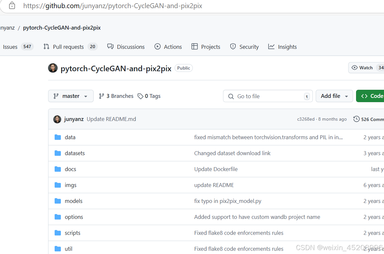Click the pytorch-CycleGAN-and-pix2pix breadcrumb link

(62, 28)
